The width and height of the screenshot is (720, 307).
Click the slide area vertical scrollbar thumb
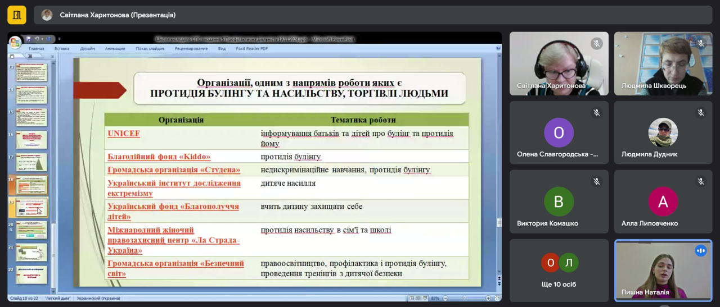click(499, 223)
